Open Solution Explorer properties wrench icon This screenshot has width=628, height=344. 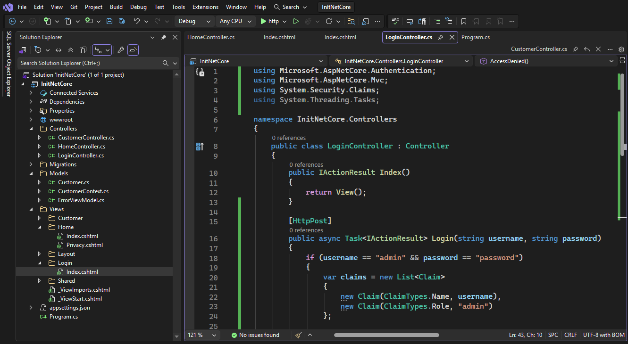coord(121,50)
